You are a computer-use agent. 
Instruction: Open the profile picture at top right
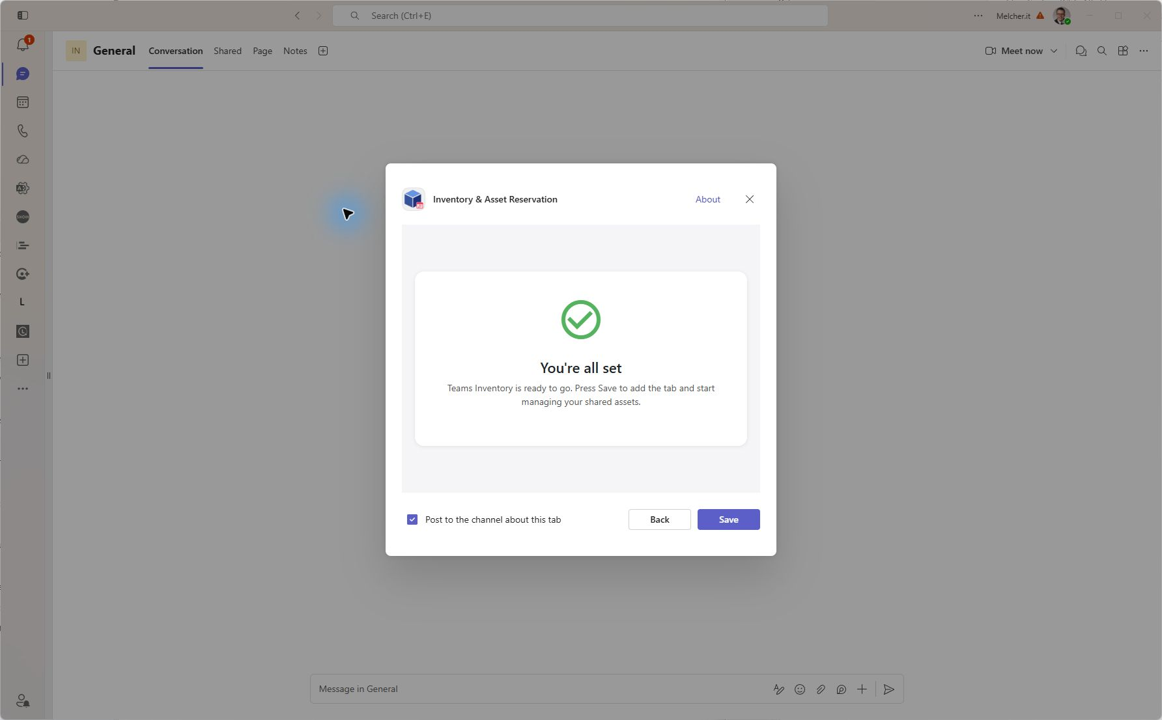[x=1062, y=16]
